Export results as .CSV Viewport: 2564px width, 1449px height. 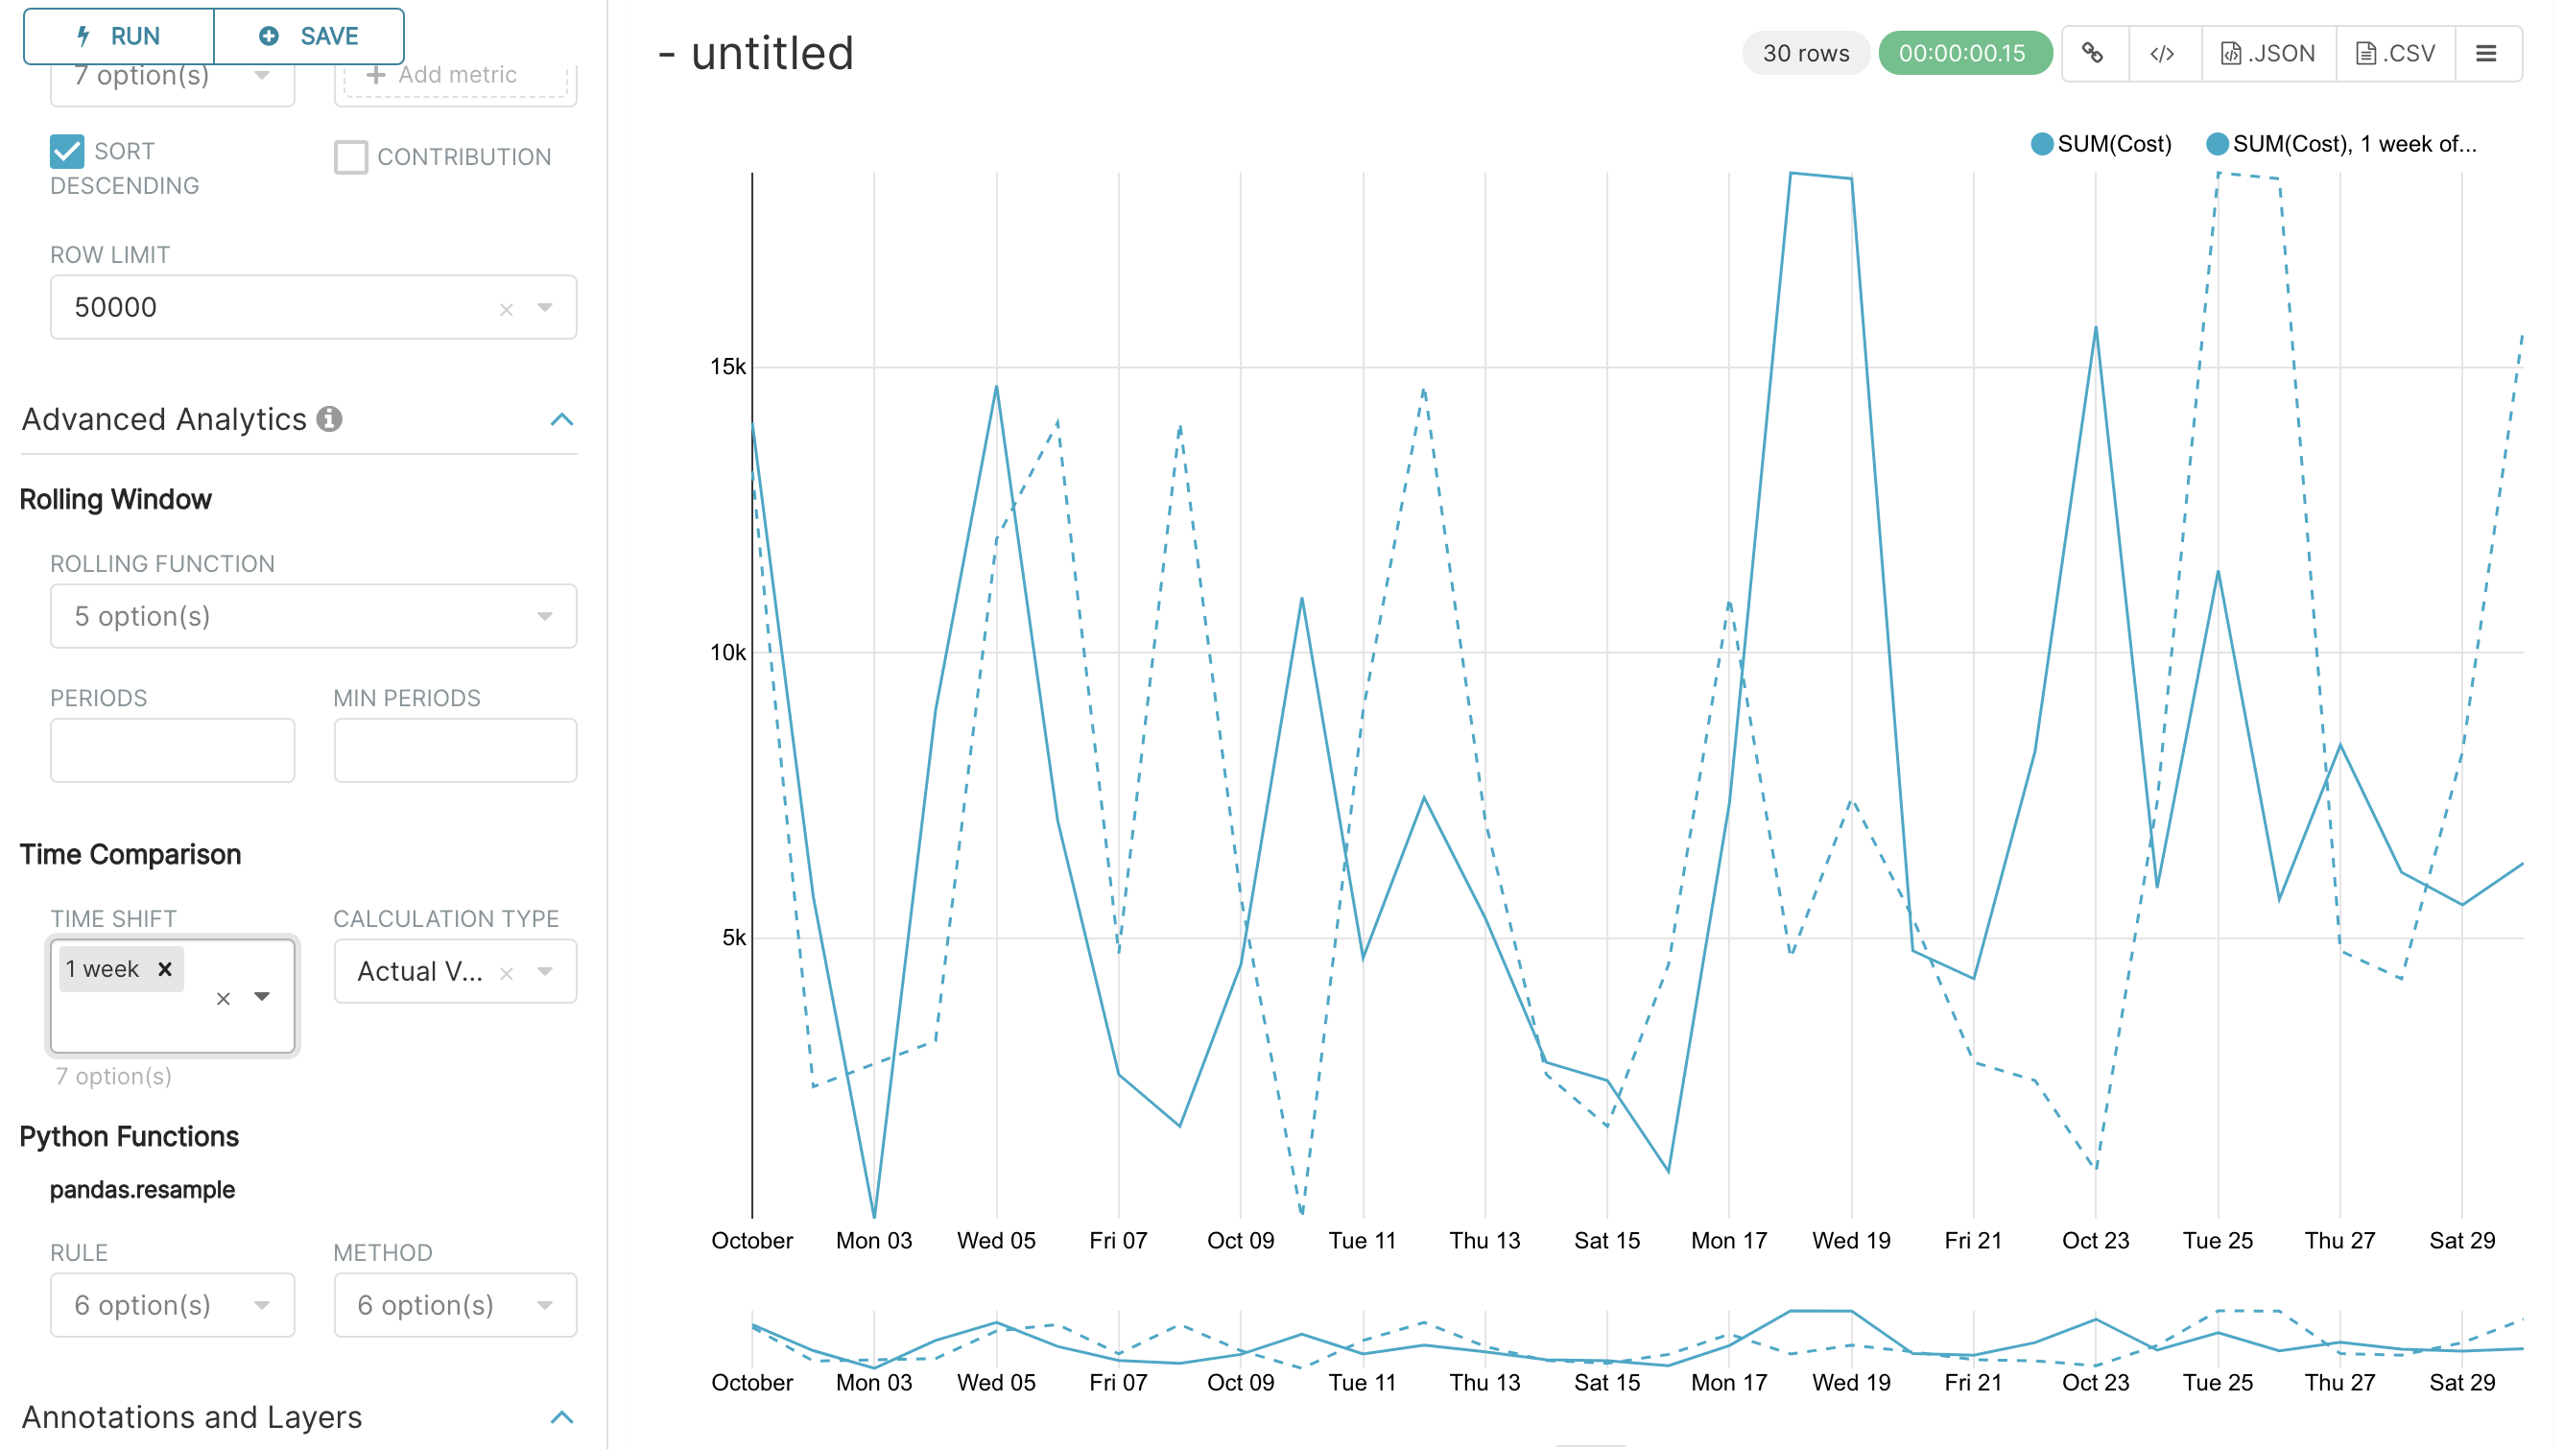click(x=2395, y=53)
